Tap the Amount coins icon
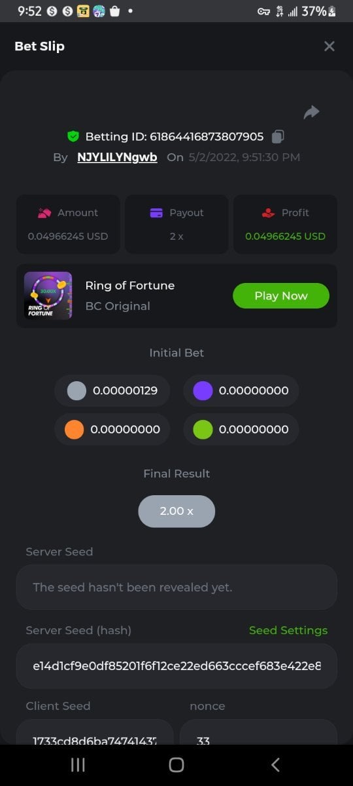The width and height of the screenshot is (353, 786). click(44, 213)
